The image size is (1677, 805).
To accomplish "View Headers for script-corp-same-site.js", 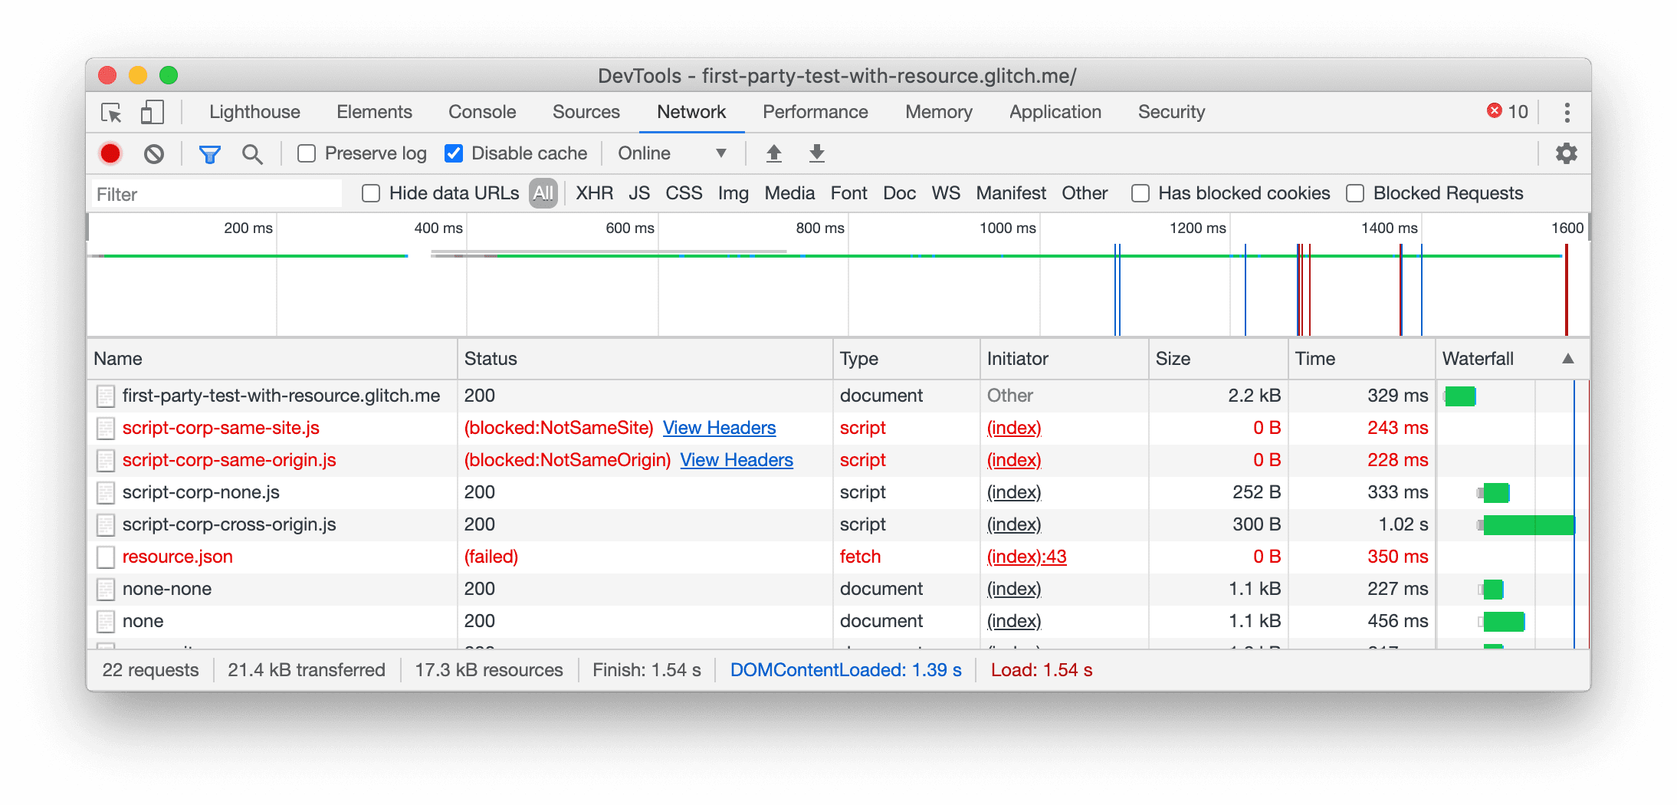I will pos(718,428).
